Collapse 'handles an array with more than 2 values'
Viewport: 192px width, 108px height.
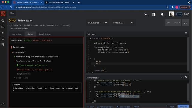tap(15, 61)
